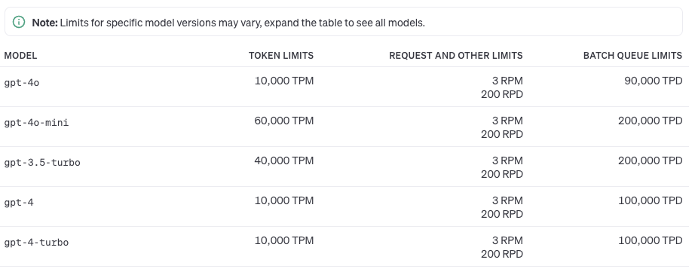695x272 pixels.
Task: Click the REQUEST AND OTHER LIMITS header
Action: [x=455, y=55]
